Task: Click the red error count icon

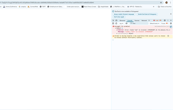Action: click(154, 20)
